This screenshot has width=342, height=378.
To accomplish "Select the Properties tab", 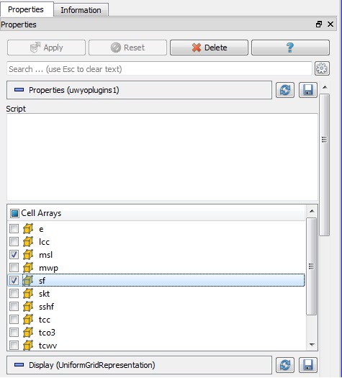I will click(26, 9).
